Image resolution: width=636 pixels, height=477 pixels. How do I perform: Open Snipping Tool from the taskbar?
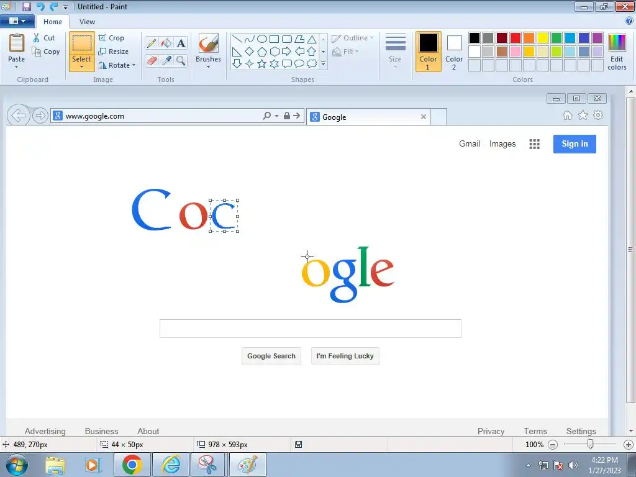[x=207, y=465]
